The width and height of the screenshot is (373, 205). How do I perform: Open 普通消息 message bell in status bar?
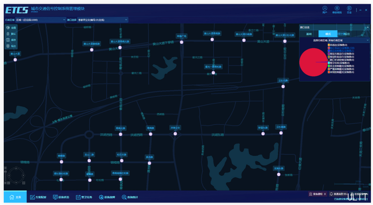pyautogui.click(x=331, y=194)
